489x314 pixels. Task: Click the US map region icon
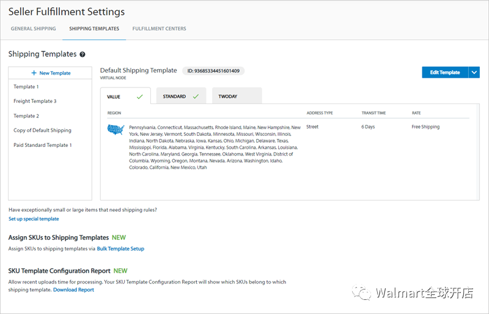[x=116, y=129]
